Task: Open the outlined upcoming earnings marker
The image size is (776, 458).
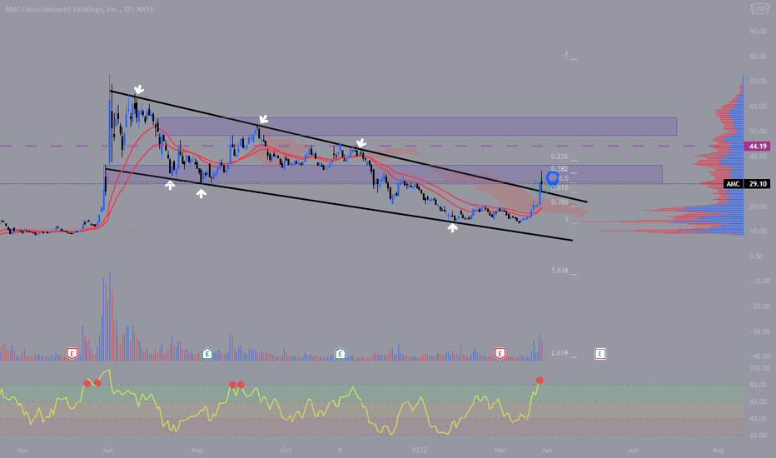Action: pyautogui.click(x=599, y=354)
